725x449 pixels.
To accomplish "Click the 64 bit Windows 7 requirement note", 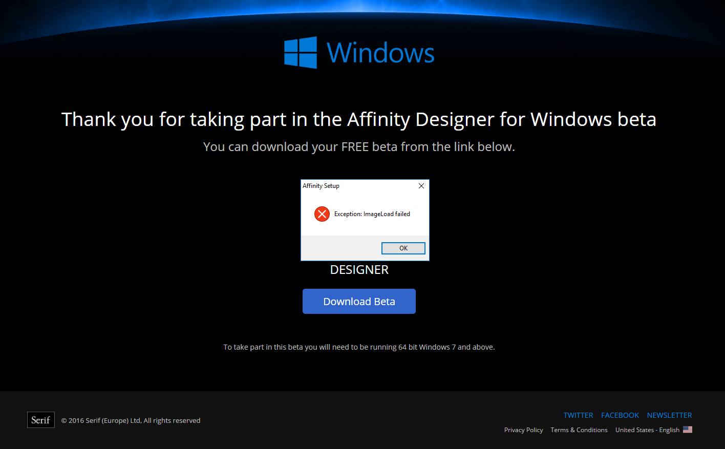I will pyautogui.click(x=359, y=347).
